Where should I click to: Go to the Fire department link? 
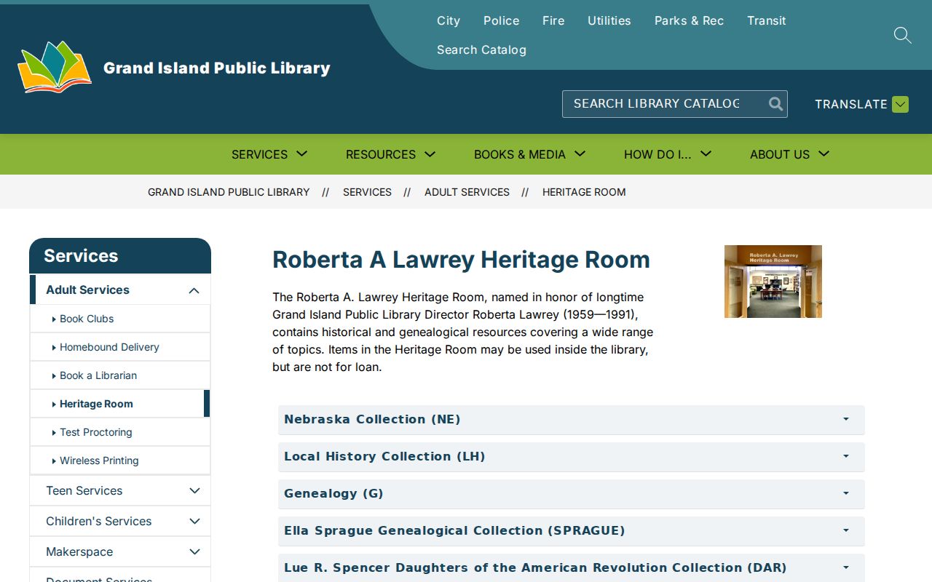coord(553,20)
